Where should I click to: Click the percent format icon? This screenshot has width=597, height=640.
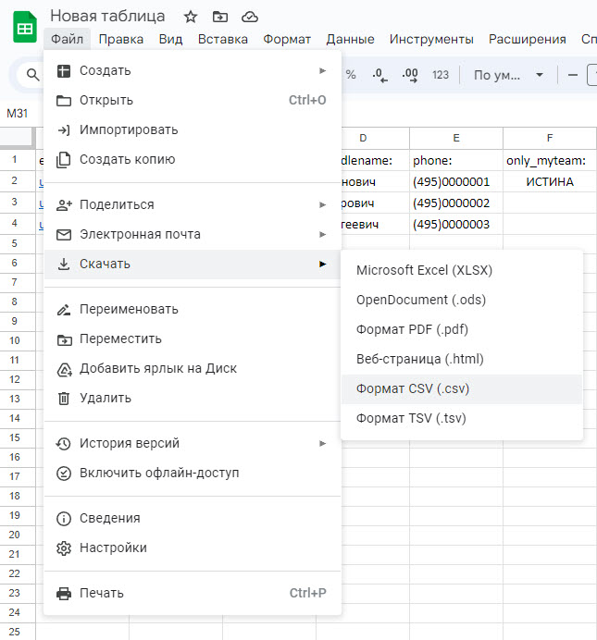click(351, 75)
